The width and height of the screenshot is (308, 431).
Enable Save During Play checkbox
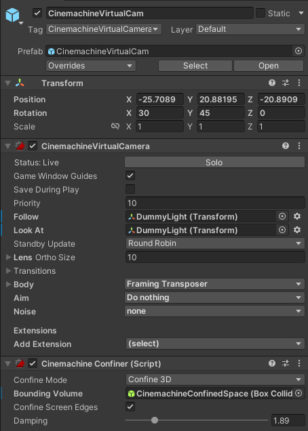130,189
